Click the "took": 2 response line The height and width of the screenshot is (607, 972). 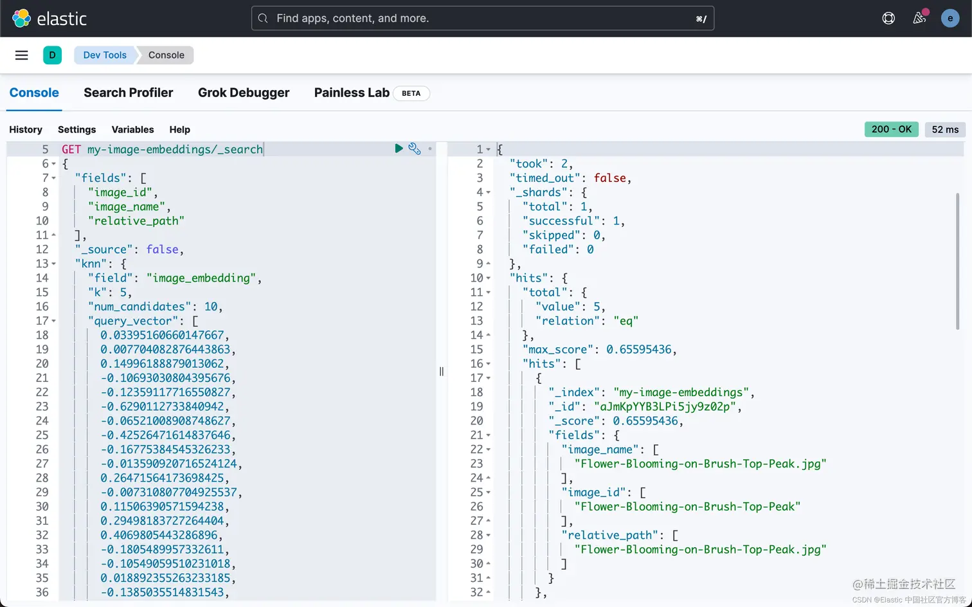click(541, 164)
